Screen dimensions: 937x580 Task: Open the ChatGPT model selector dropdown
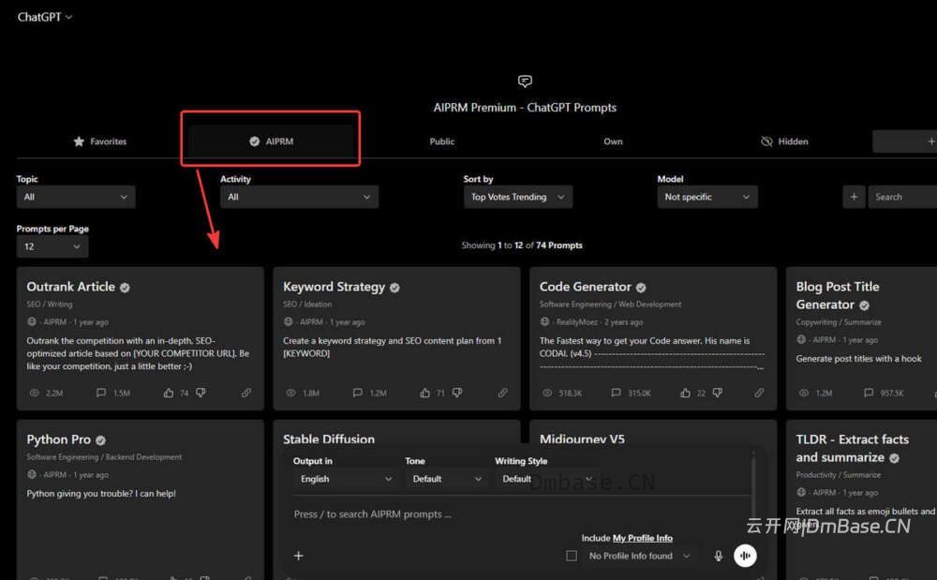[45, 17]
